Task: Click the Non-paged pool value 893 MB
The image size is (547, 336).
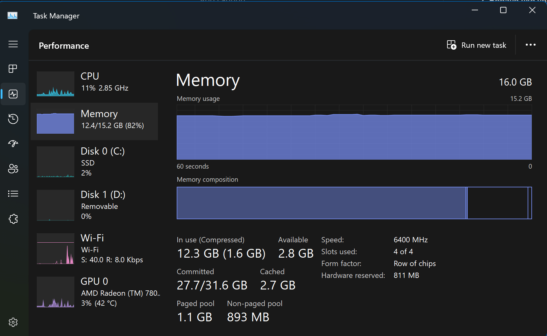Action: click(x=248, y=317)
